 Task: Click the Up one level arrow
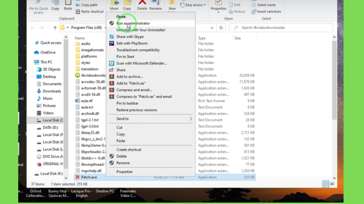pyautogui.click(x=55, y=28)
